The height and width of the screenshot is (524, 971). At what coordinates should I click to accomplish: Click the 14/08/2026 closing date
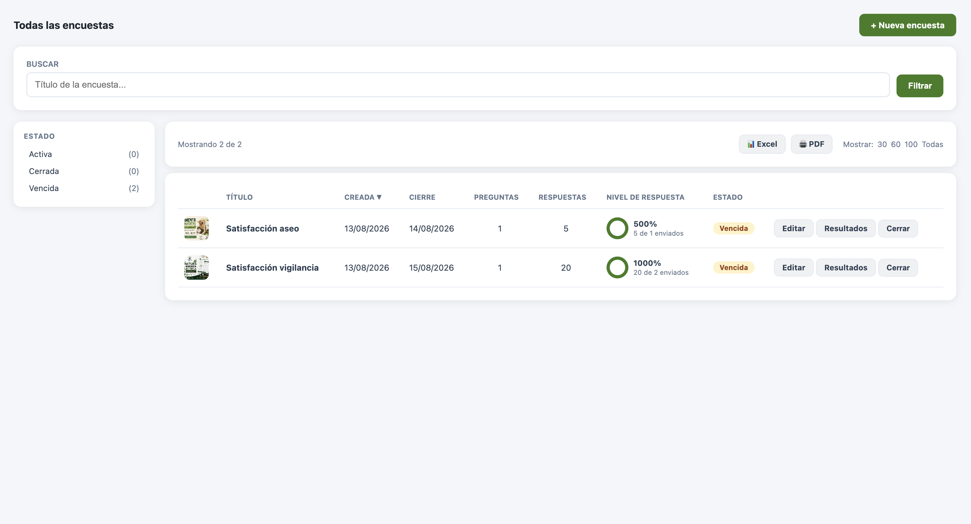click(431, 229)
